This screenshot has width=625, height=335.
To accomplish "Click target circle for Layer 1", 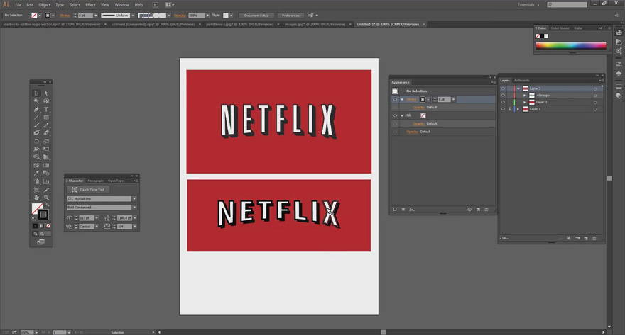I will [x=595, y=109].
